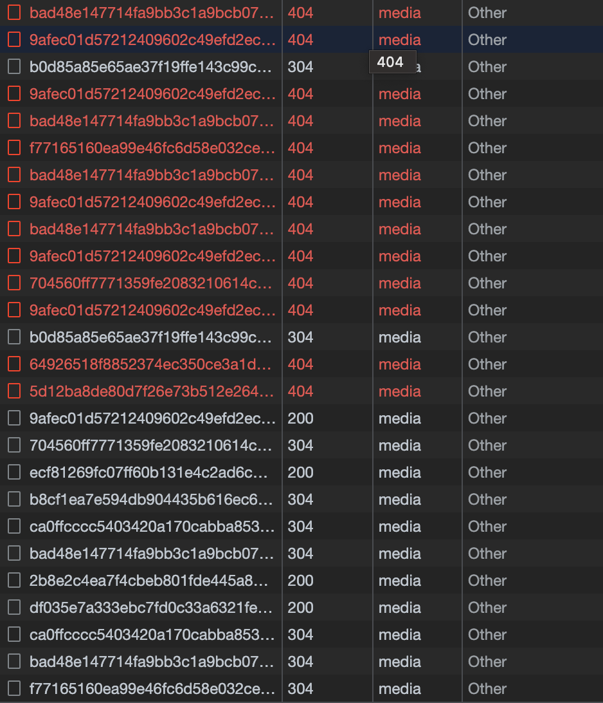Check the box next to 704560ff 404 request
The image size is (603, 703).
pos(14,283)
